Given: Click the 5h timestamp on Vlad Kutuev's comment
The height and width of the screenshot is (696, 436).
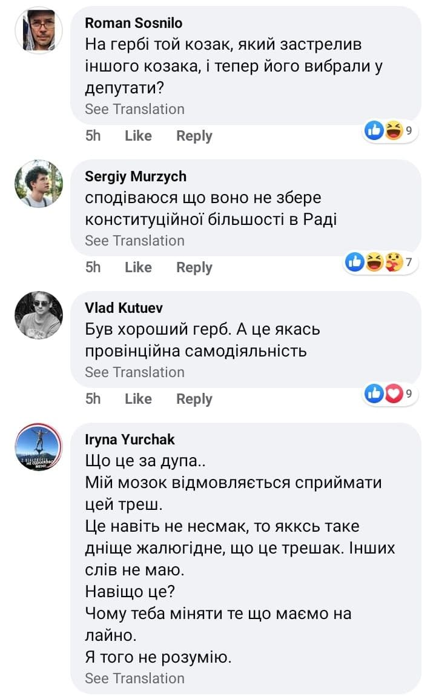Looking at the screenshot, I should 93,399.
